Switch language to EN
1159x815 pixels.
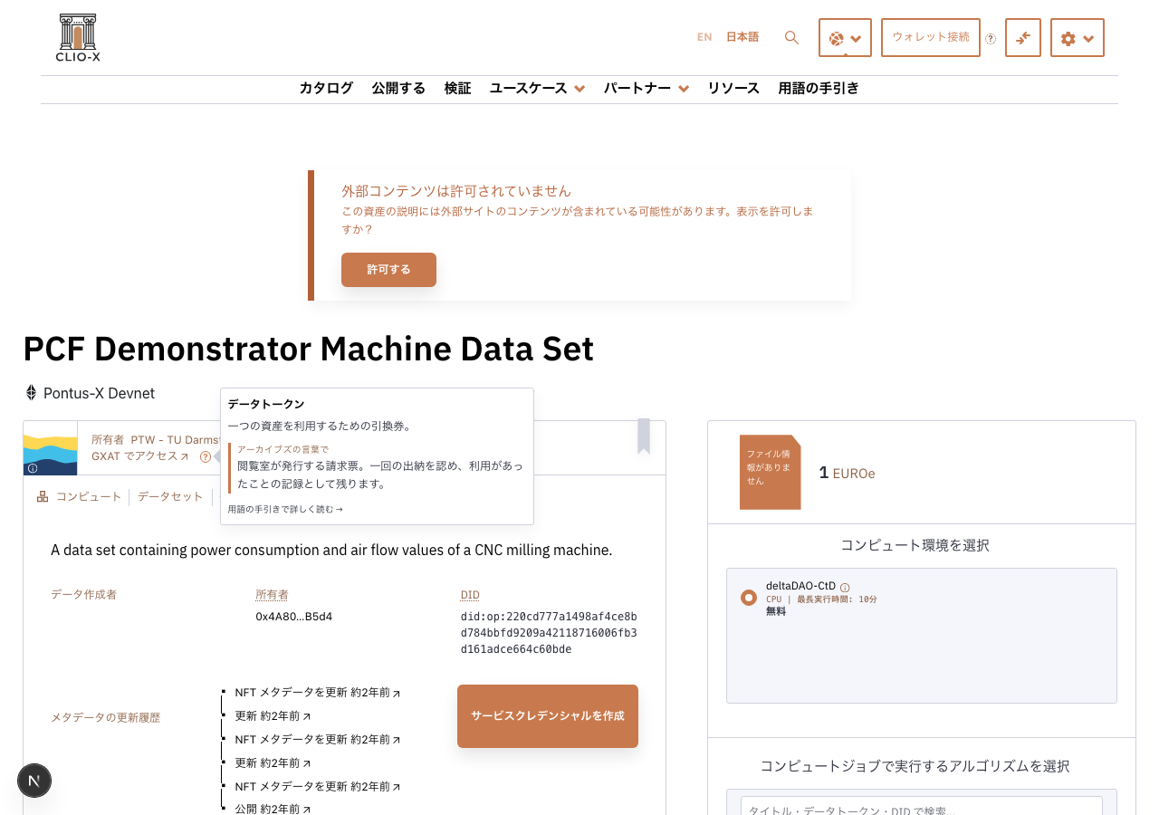coord(704,37)
